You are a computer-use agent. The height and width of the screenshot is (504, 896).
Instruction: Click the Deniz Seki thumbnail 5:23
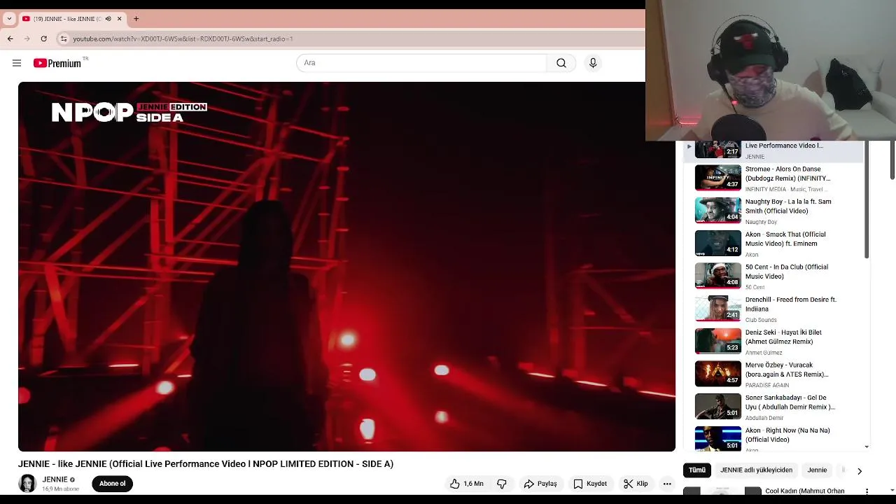pyautogui.click(x=717, y=342)
